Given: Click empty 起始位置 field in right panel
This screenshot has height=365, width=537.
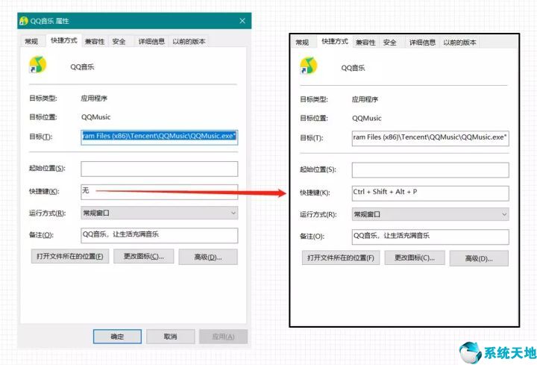Looking at the screenshot, I should coord(430,170).
